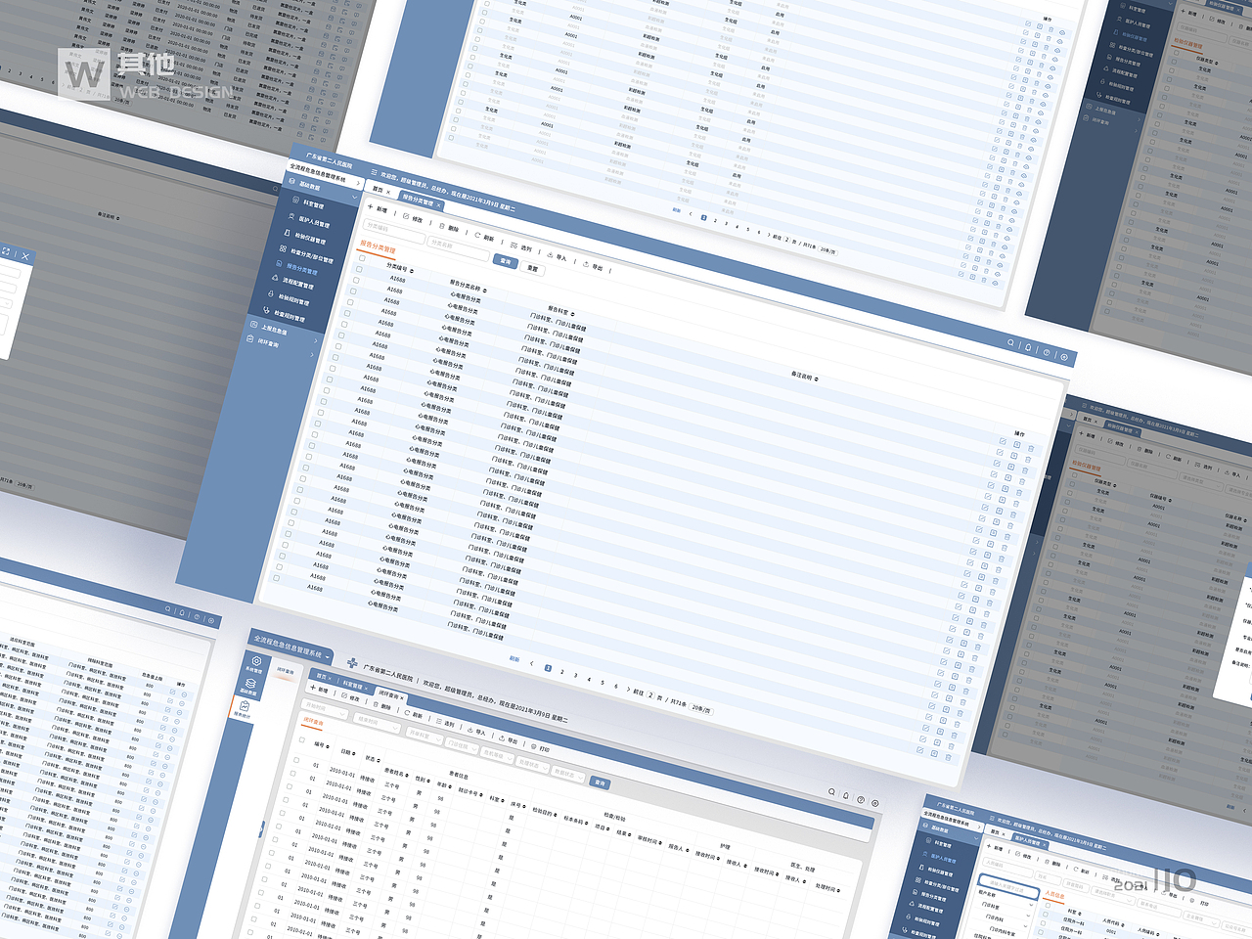The image size is (1252, 939).
Task: Click the 分类名称 input field
Action: coord(457,248)
